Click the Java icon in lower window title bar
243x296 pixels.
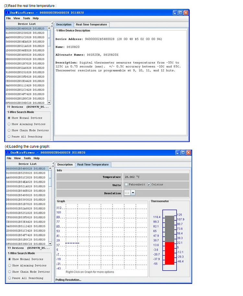[8, 152]
